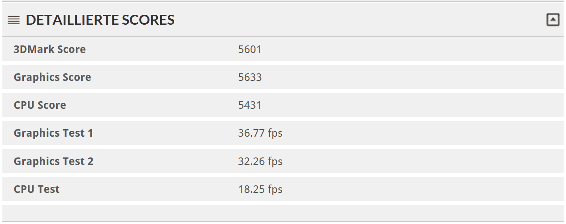This screenshot has height=224, width=566.
Task: Click the 5633 score value
Action: click(250, 77)
